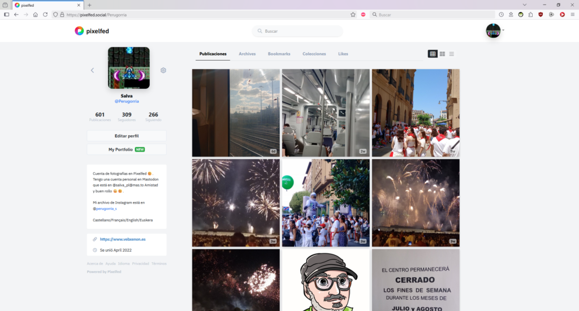Click the browser toolbar Buscar search box
Viewport: 579px width, 311px height.
pyautogui.click(x=432, y=15)
